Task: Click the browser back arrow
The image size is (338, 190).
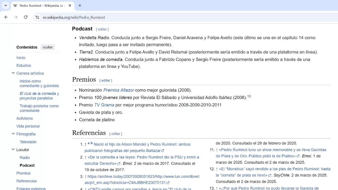Action: click(6, 17)
